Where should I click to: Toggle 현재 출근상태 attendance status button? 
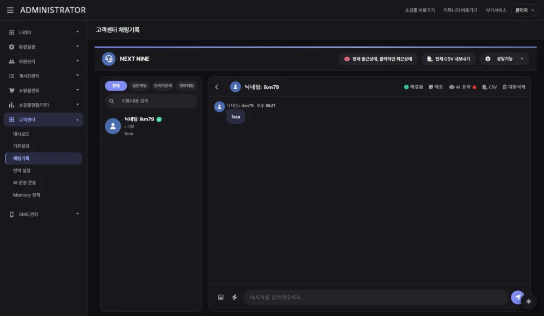pyautogui.click(x=378, y=59)
